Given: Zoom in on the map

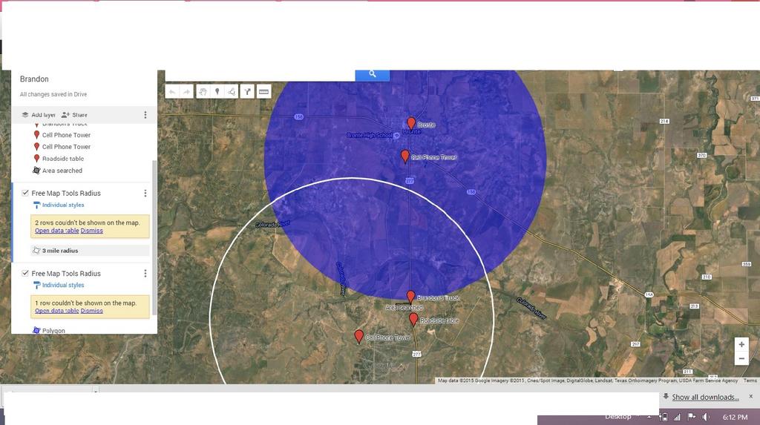Looking at the screenshot, I should [x=741, y=344].
